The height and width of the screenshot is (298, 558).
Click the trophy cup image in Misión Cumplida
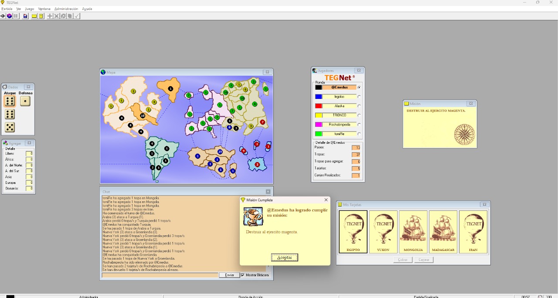(x=253, y=217)
